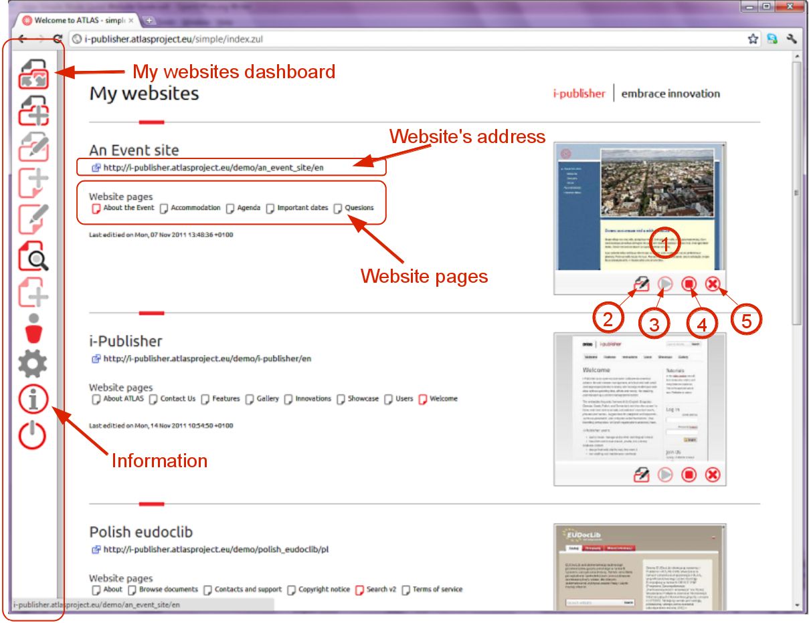Click the create new website folder-plus icon
This screenshot has width=809, height=623.
33,110
